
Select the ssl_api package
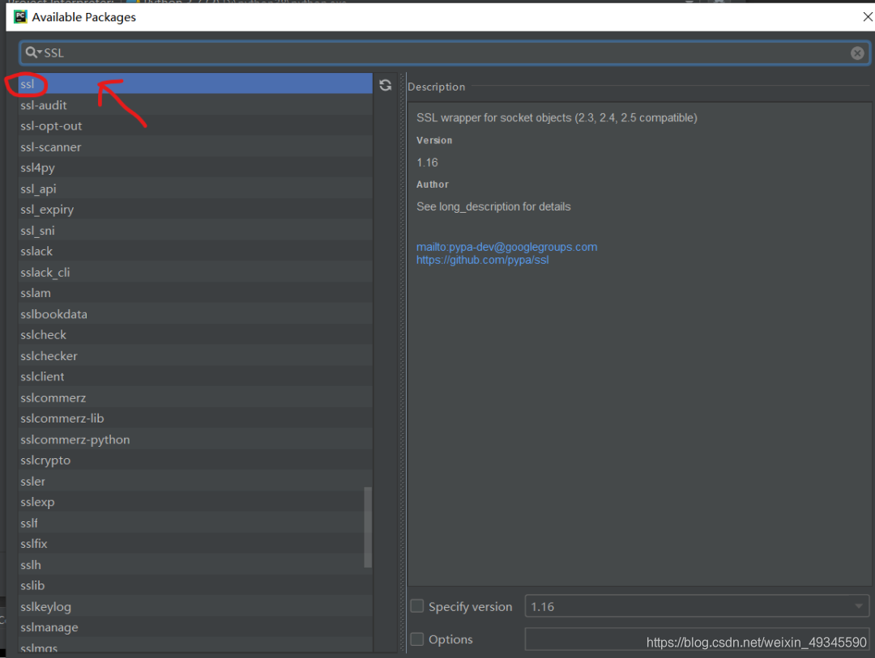(195, 189)
